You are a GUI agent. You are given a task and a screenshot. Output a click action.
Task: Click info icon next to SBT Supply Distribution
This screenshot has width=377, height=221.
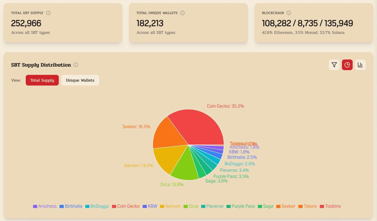pyautogui.click(x=76, y=65)
